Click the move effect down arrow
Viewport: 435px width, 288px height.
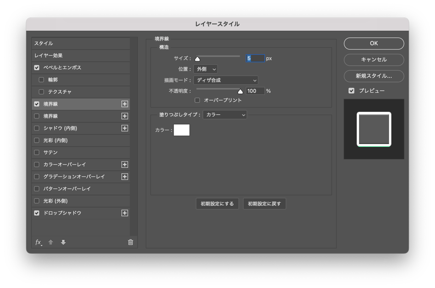pos(63,242)
